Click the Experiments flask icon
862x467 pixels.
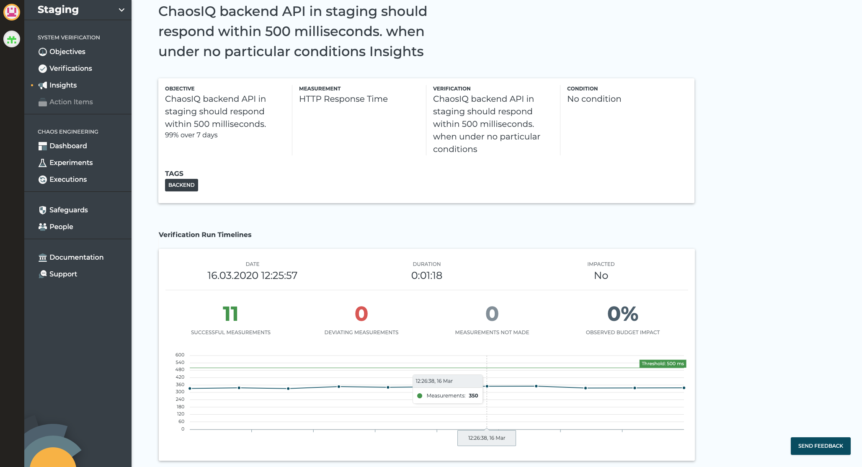(42, 163)
